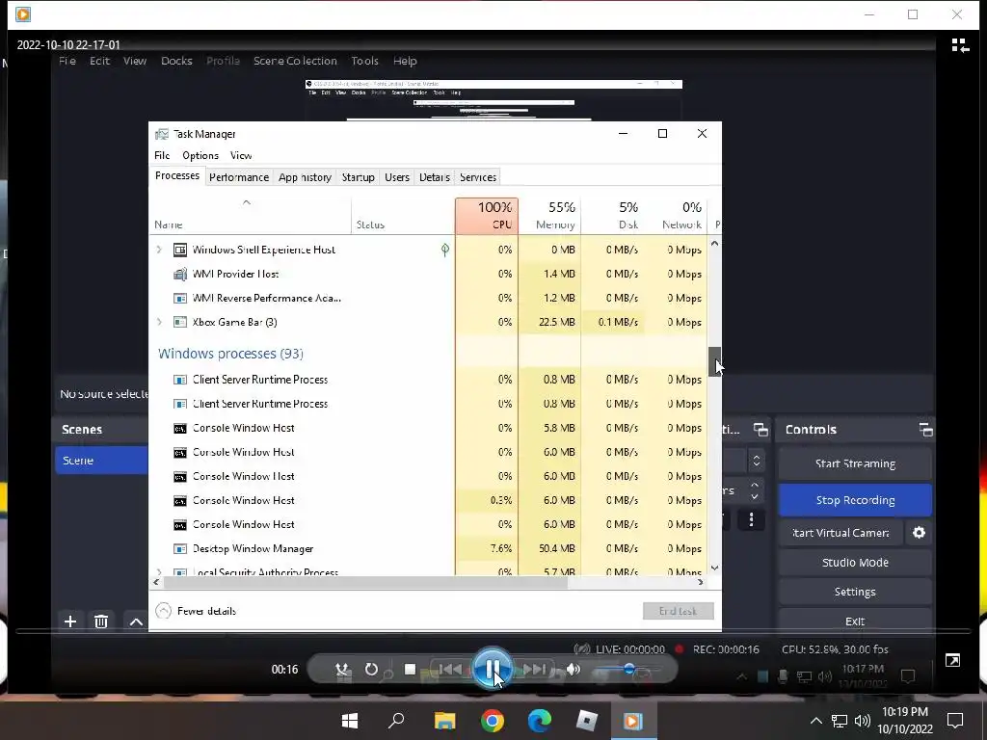The width and height of the screenshot is (987, 740).
Task: Switch to the App history tab
Action: (x=305, y=177)
